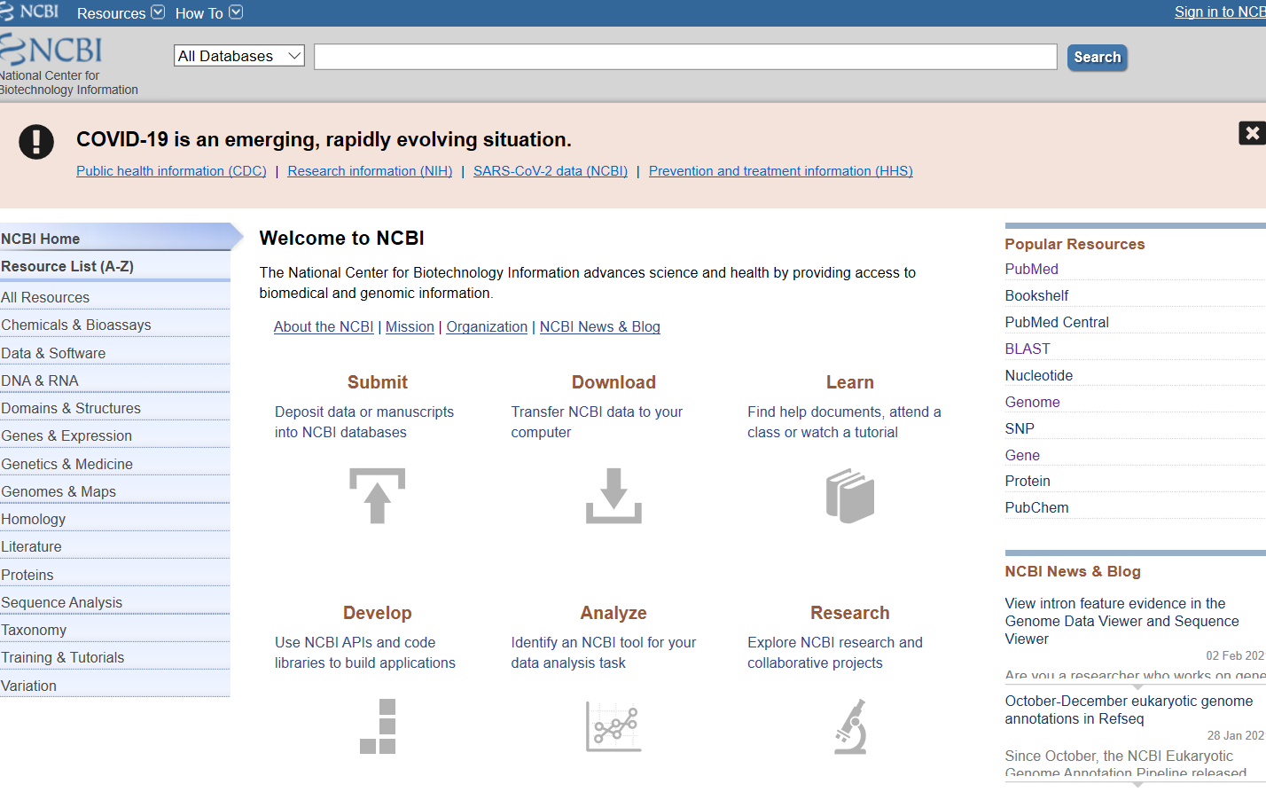The width and height of the screenshot is (1266, 792).
Task: Open Protein in Popular Resources
Action: [x=1028, y=481]
